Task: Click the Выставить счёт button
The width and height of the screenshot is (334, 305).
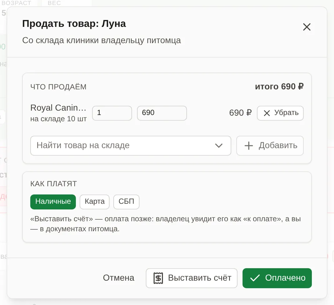Action: (191, 278)
